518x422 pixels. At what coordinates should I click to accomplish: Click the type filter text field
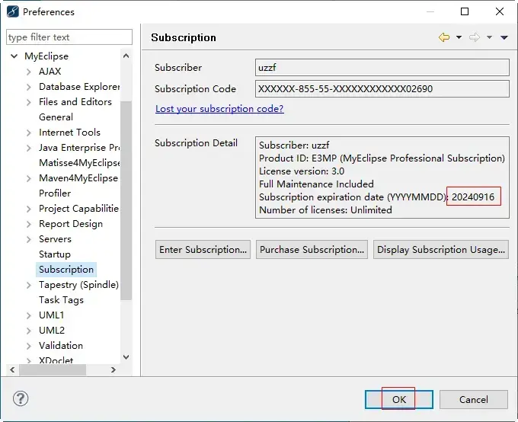(x=69, y=37)
